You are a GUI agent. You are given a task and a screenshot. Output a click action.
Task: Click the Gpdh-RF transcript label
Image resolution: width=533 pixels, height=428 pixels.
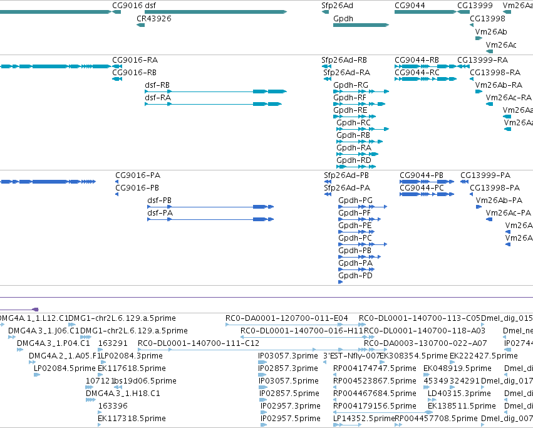pos(349,98)
